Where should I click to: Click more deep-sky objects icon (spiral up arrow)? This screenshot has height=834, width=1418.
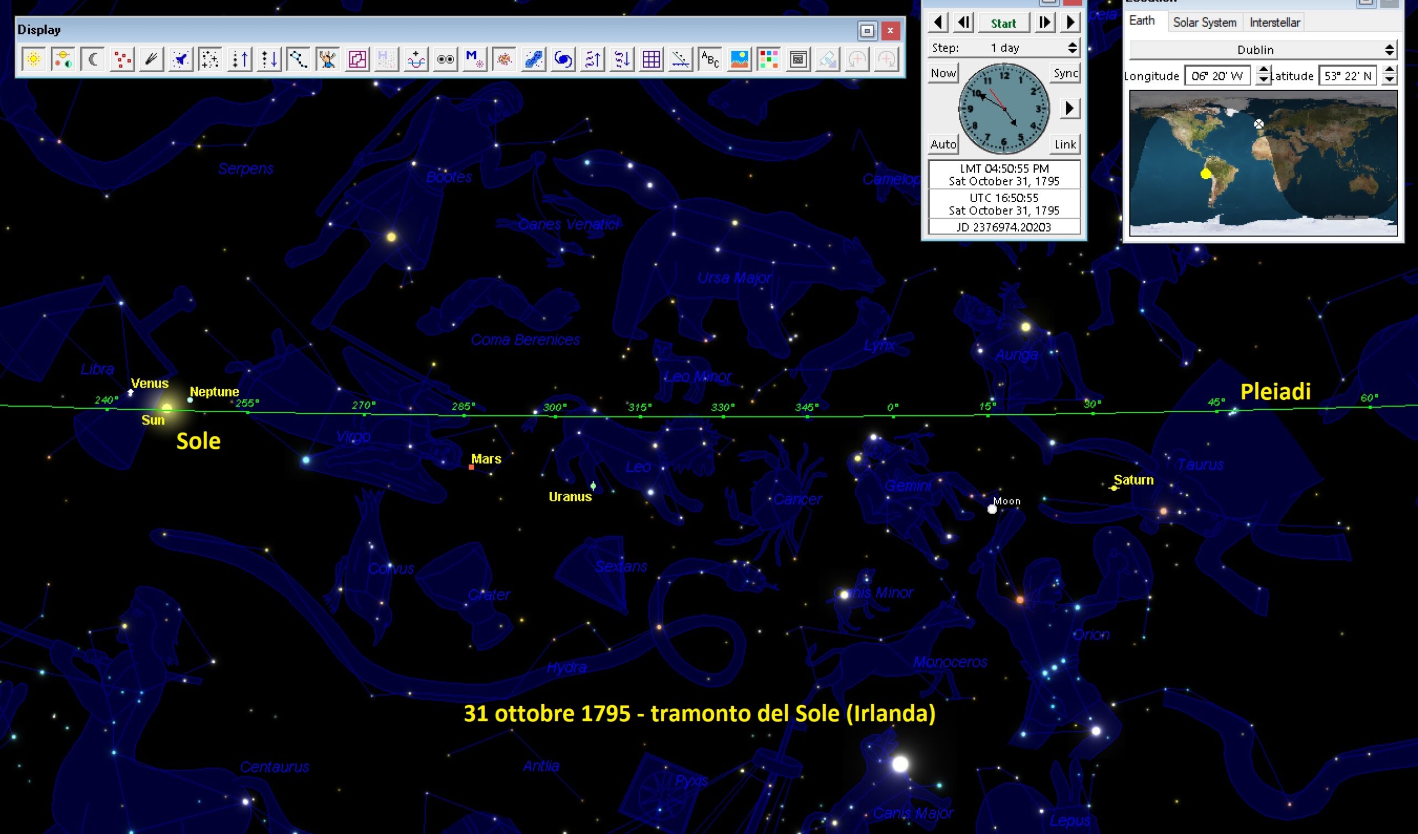(592, 59)
